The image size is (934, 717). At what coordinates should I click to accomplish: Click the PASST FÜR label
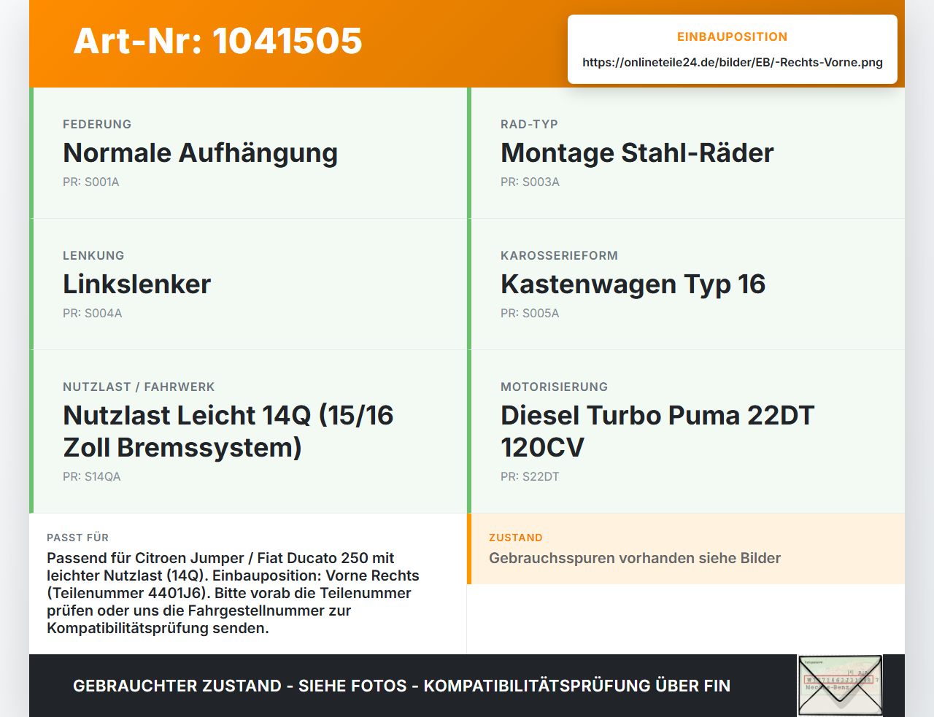(x=77, y=538)
